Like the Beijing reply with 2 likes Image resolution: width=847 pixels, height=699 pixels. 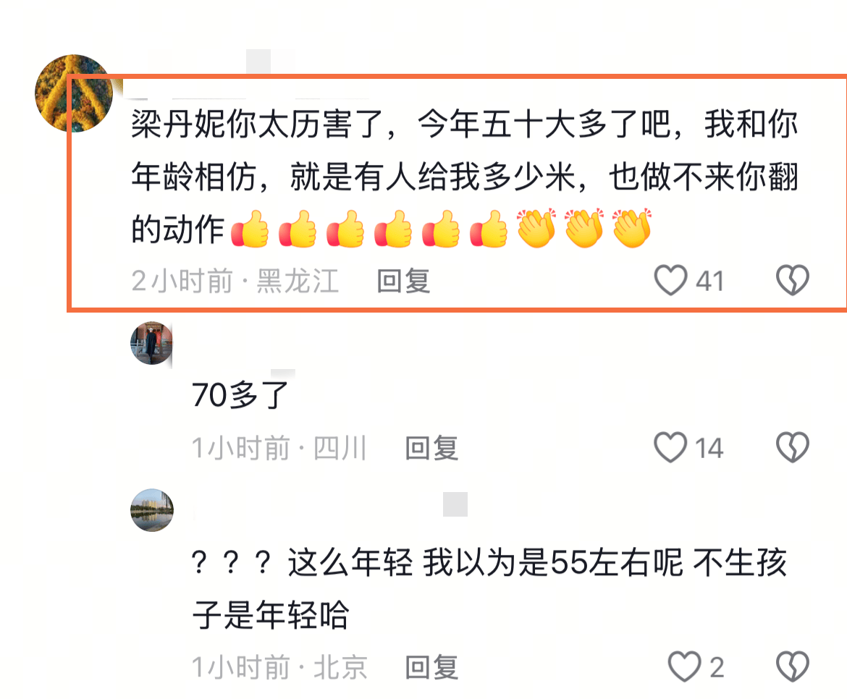pos(684,666)
